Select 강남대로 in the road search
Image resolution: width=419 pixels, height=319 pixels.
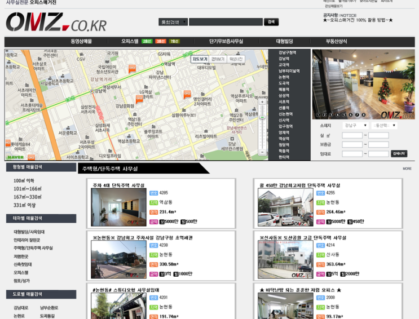[21, 308]
